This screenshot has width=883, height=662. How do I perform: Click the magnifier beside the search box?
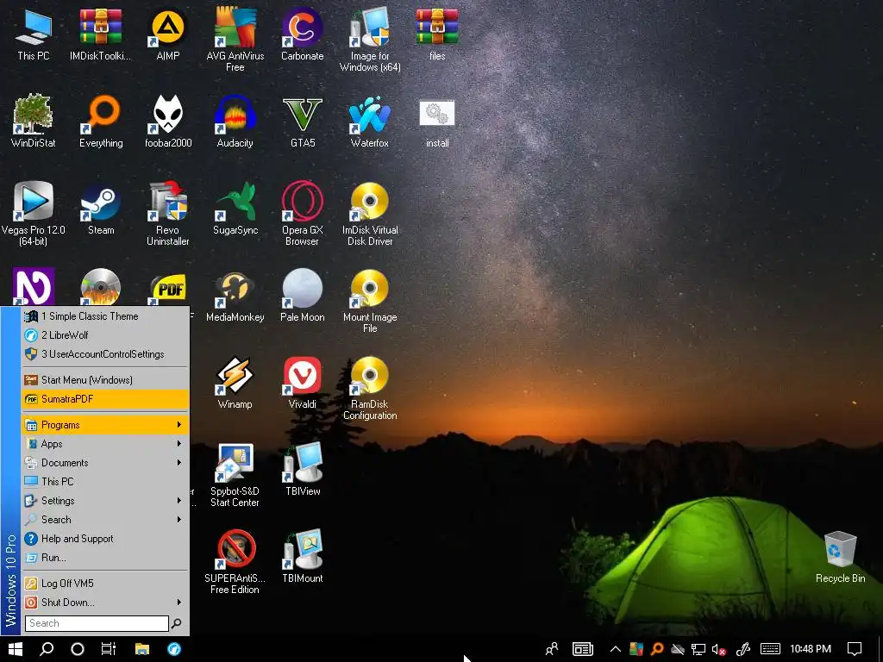coord(177,623)
